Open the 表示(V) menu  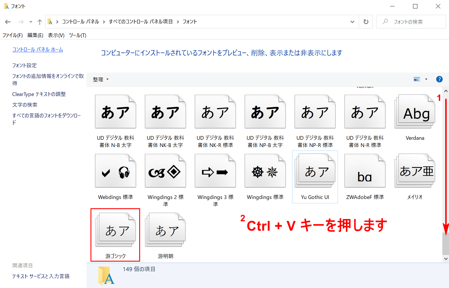coord(56,35)
